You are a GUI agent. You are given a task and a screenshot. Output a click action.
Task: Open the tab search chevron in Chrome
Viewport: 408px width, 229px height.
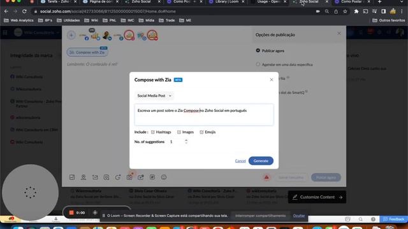(402, 2)
